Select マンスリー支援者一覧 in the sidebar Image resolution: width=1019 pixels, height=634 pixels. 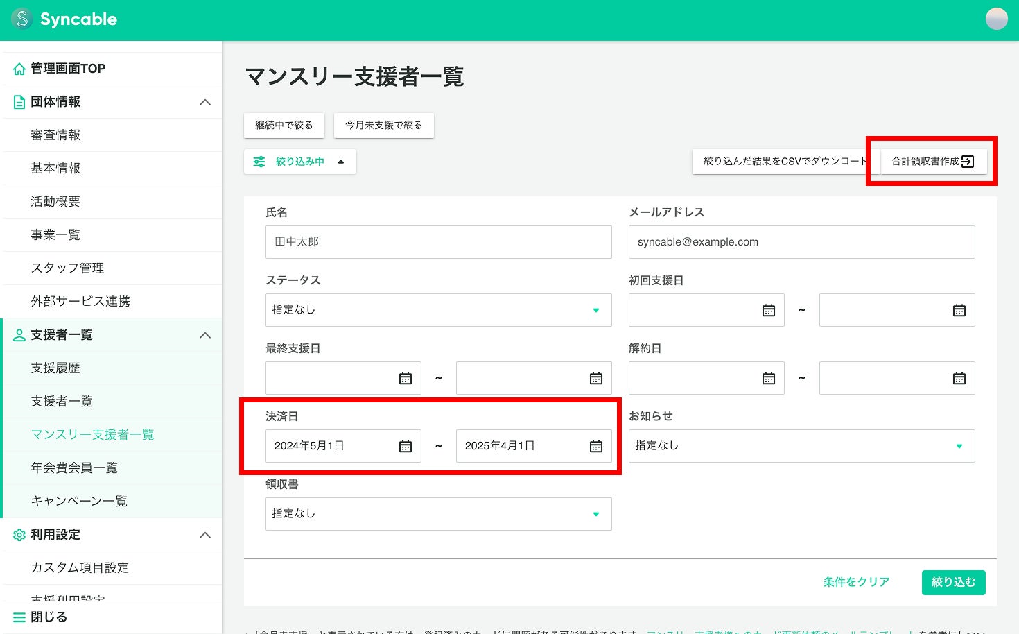pos(92,435)
